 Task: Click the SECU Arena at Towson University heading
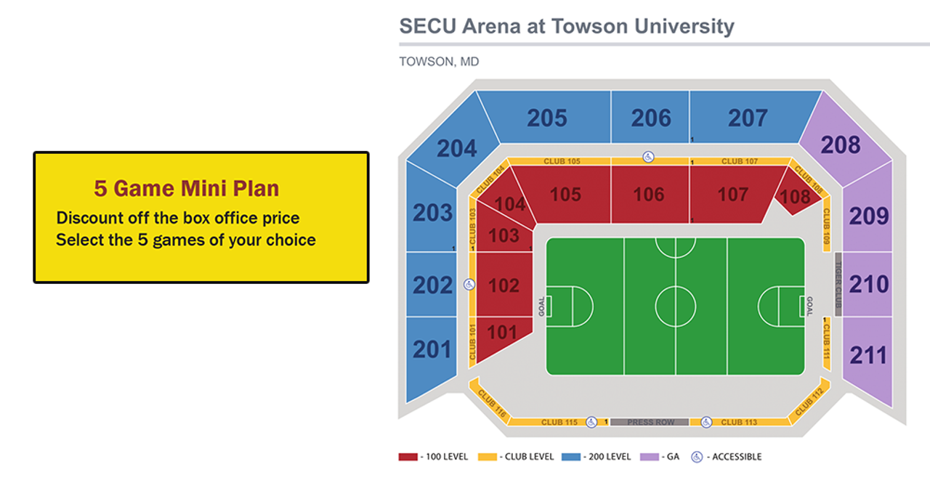pos(567,27)
